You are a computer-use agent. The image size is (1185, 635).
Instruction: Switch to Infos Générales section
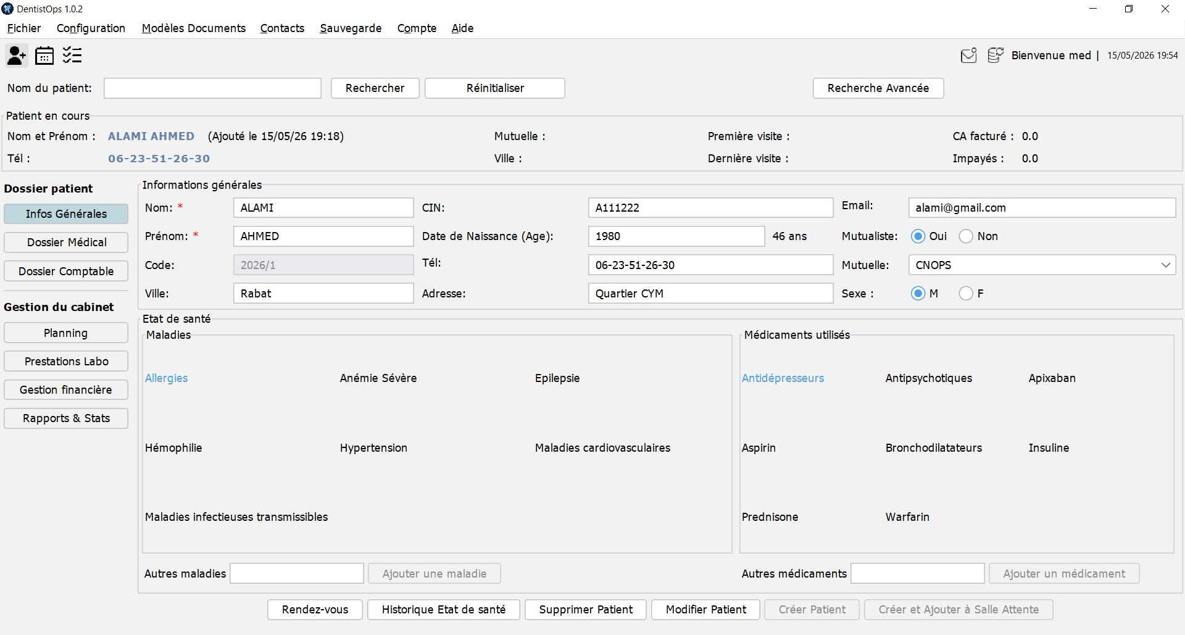(66, 214)
